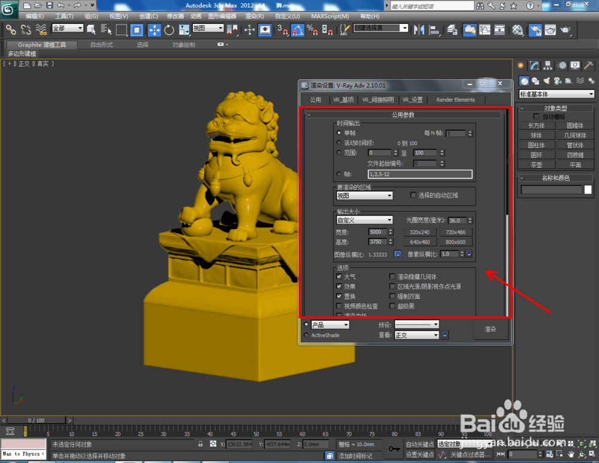Viewport: 599px width, 463px height.
Task: Open Render Setup from main toolbar
Action: tap(535, 30)
